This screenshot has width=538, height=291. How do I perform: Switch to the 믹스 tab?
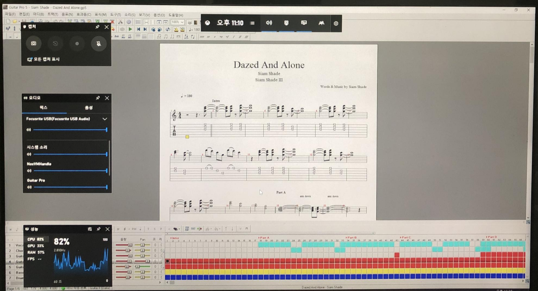44,107
